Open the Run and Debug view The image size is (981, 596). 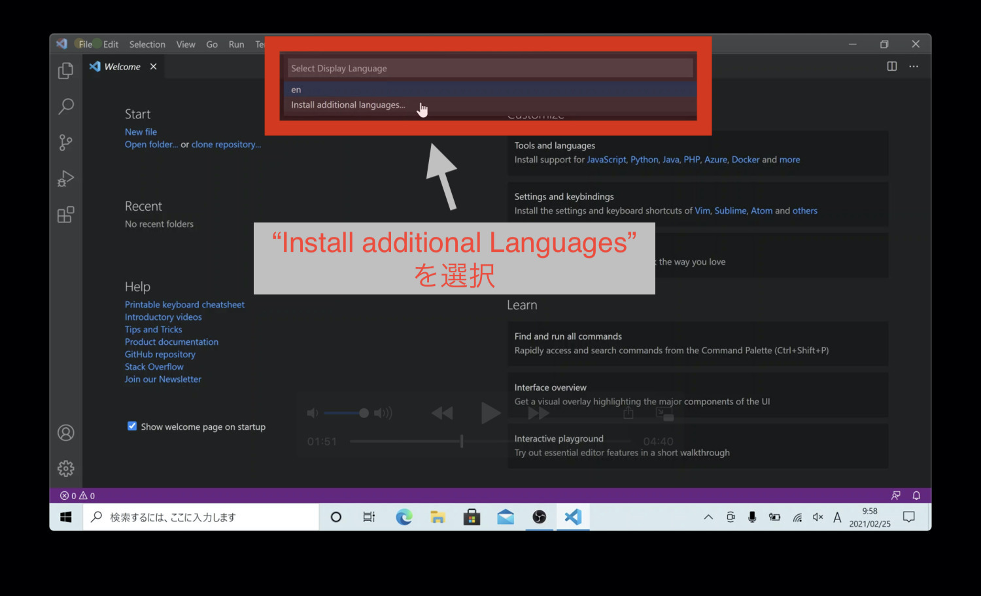click(x=65, y=178)
